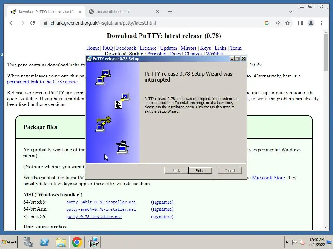Viewport: 333px width, 249px height.
Task: Click the Google icon in the address bar
Action: (267, 23)
